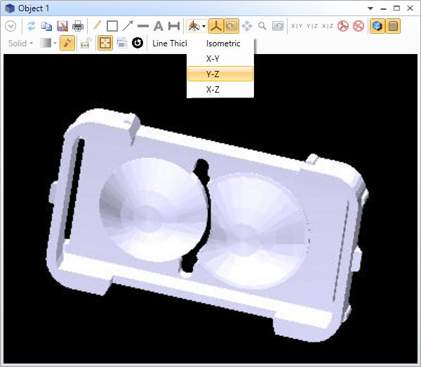Click the 3D object model in viewport

[x=207, y=225]
